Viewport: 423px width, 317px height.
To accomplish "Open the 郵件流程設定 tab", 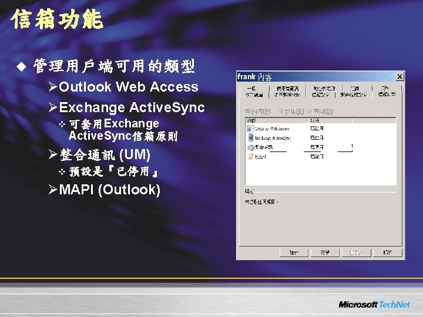I will tap(354, 95).
